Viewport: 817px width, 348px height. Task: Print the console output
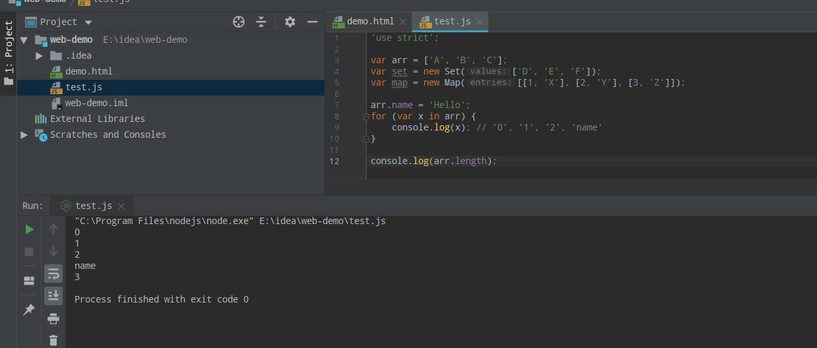tap(53, 318)
